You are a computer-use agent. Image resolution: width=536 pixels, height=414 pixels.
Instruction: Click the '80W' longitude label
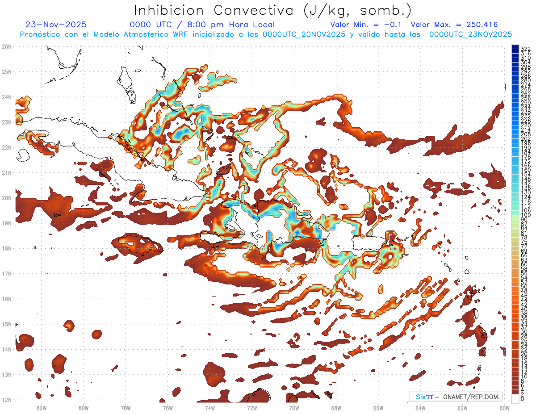pos(84,408)
